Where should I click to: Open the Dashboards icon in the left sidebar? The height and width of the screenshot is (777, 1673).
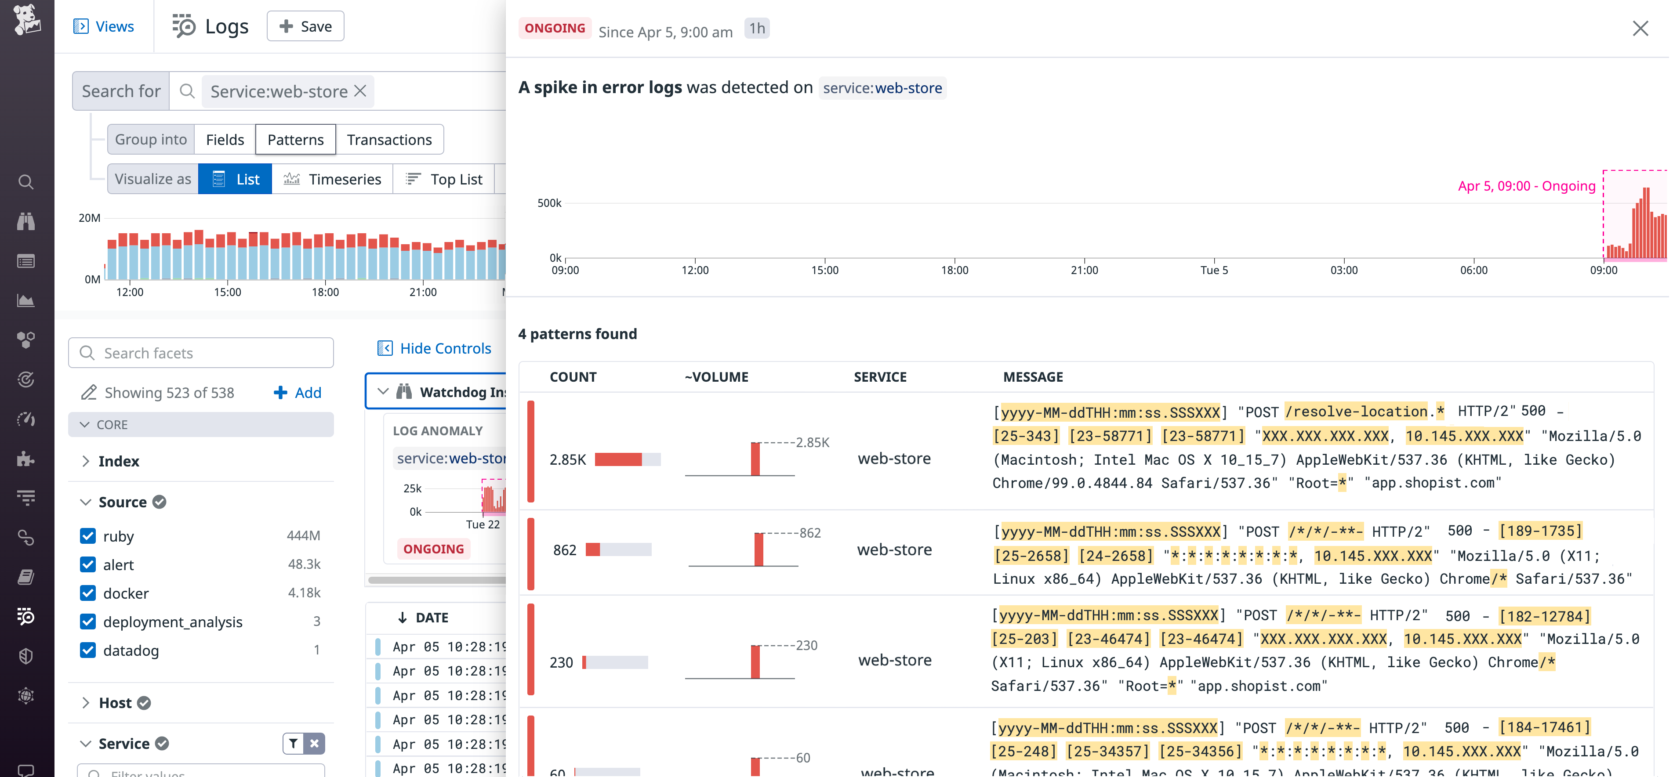click(26, 300)
